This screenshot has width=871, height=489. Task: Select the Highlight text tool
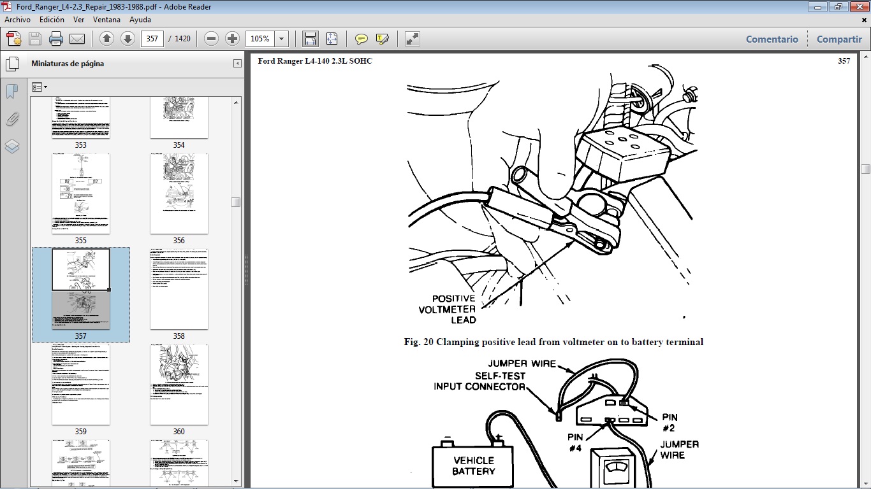(381, 38)
